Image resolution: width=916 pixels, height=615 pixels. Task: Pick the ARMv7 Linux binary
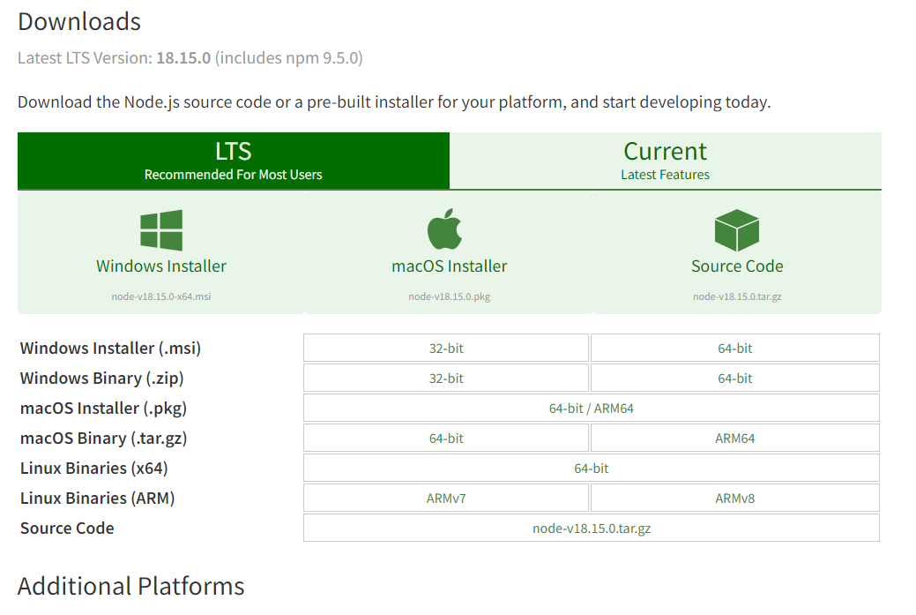446,499
